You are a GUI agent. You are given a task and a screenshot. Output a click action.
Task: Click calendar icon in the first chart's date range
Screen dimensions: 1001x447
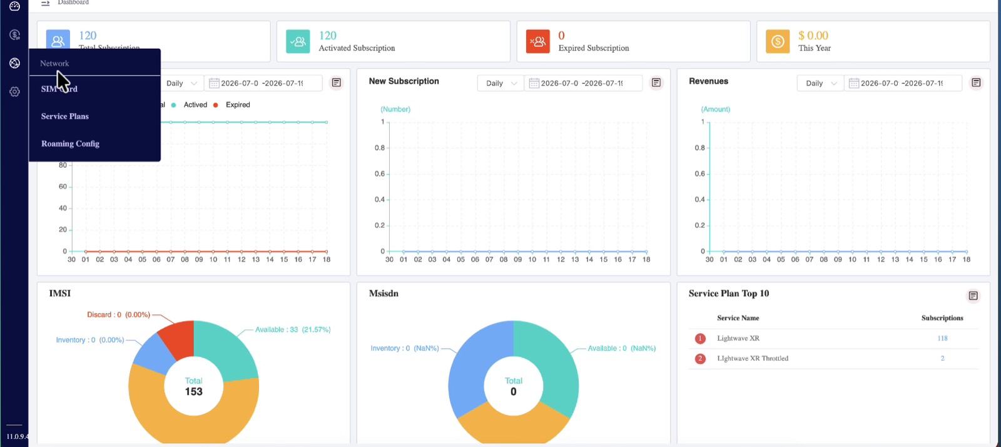pos(214,83)
